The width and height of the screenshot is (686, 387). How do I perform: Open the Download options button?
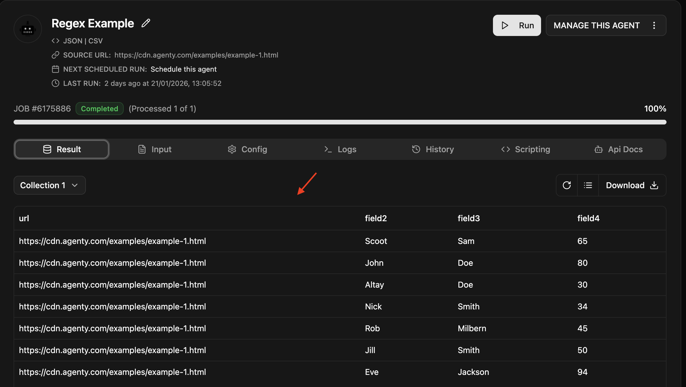click(632, 185)
